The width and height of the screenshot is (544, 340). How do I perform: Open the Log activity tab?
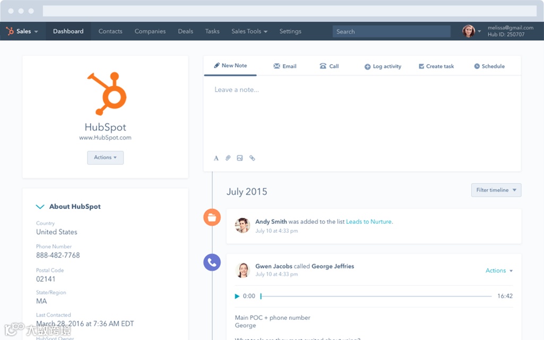coord(383,66)
